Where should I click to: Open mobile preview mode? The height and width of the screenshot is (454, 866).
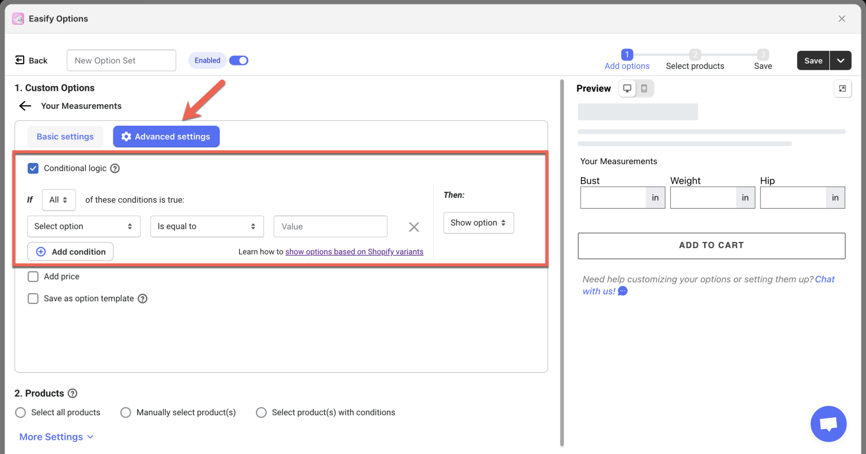pyautogui.click(x=643, y=88)
